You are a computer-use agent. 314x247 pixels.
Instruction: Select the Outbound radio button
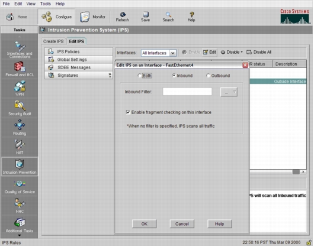(x=208, y=76)
